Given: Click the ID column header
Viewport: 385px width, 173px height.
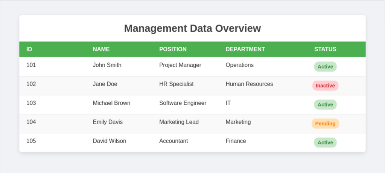Looking at the screenshot, I should [x=29, y=49].
